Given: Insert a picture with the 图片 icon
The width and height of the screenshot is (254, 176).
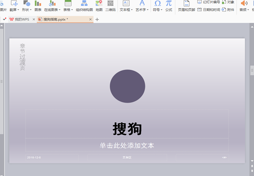Looking at the screenshot, I should pyautogui.click(x=3, y=6).
